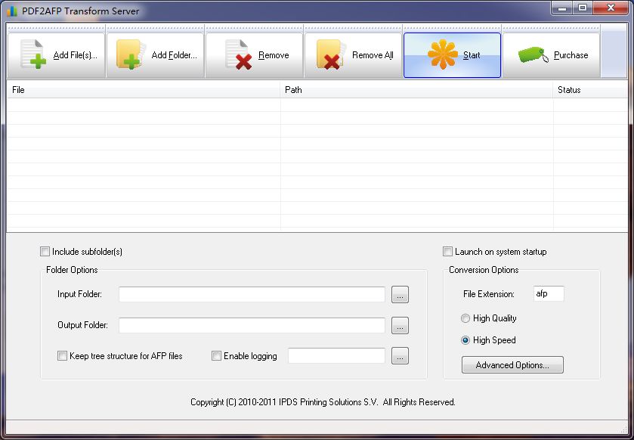The height and width of the screenshot is (440, 634).
Task: Click the log file path field
Action: pyautogui.click(x=336, y=356)
